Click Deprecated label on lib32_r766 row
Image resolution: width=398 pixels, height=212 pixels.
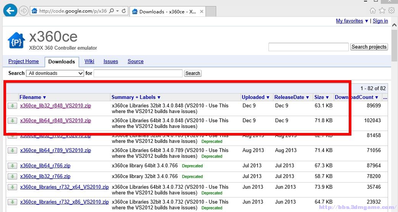192,176
